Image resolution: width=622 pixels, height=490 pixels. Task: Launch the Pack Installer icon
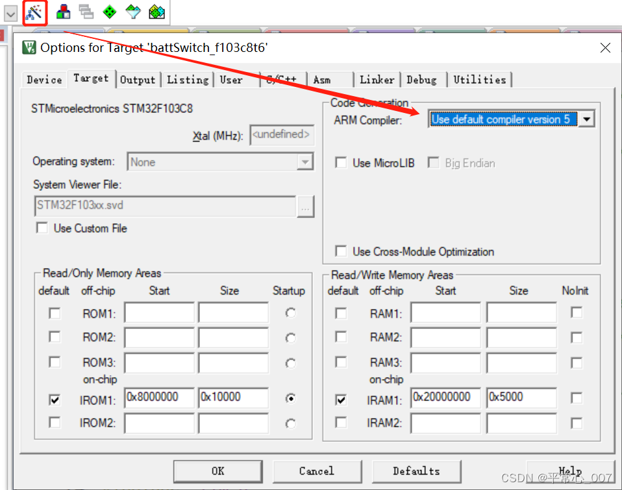click(156, 12)
